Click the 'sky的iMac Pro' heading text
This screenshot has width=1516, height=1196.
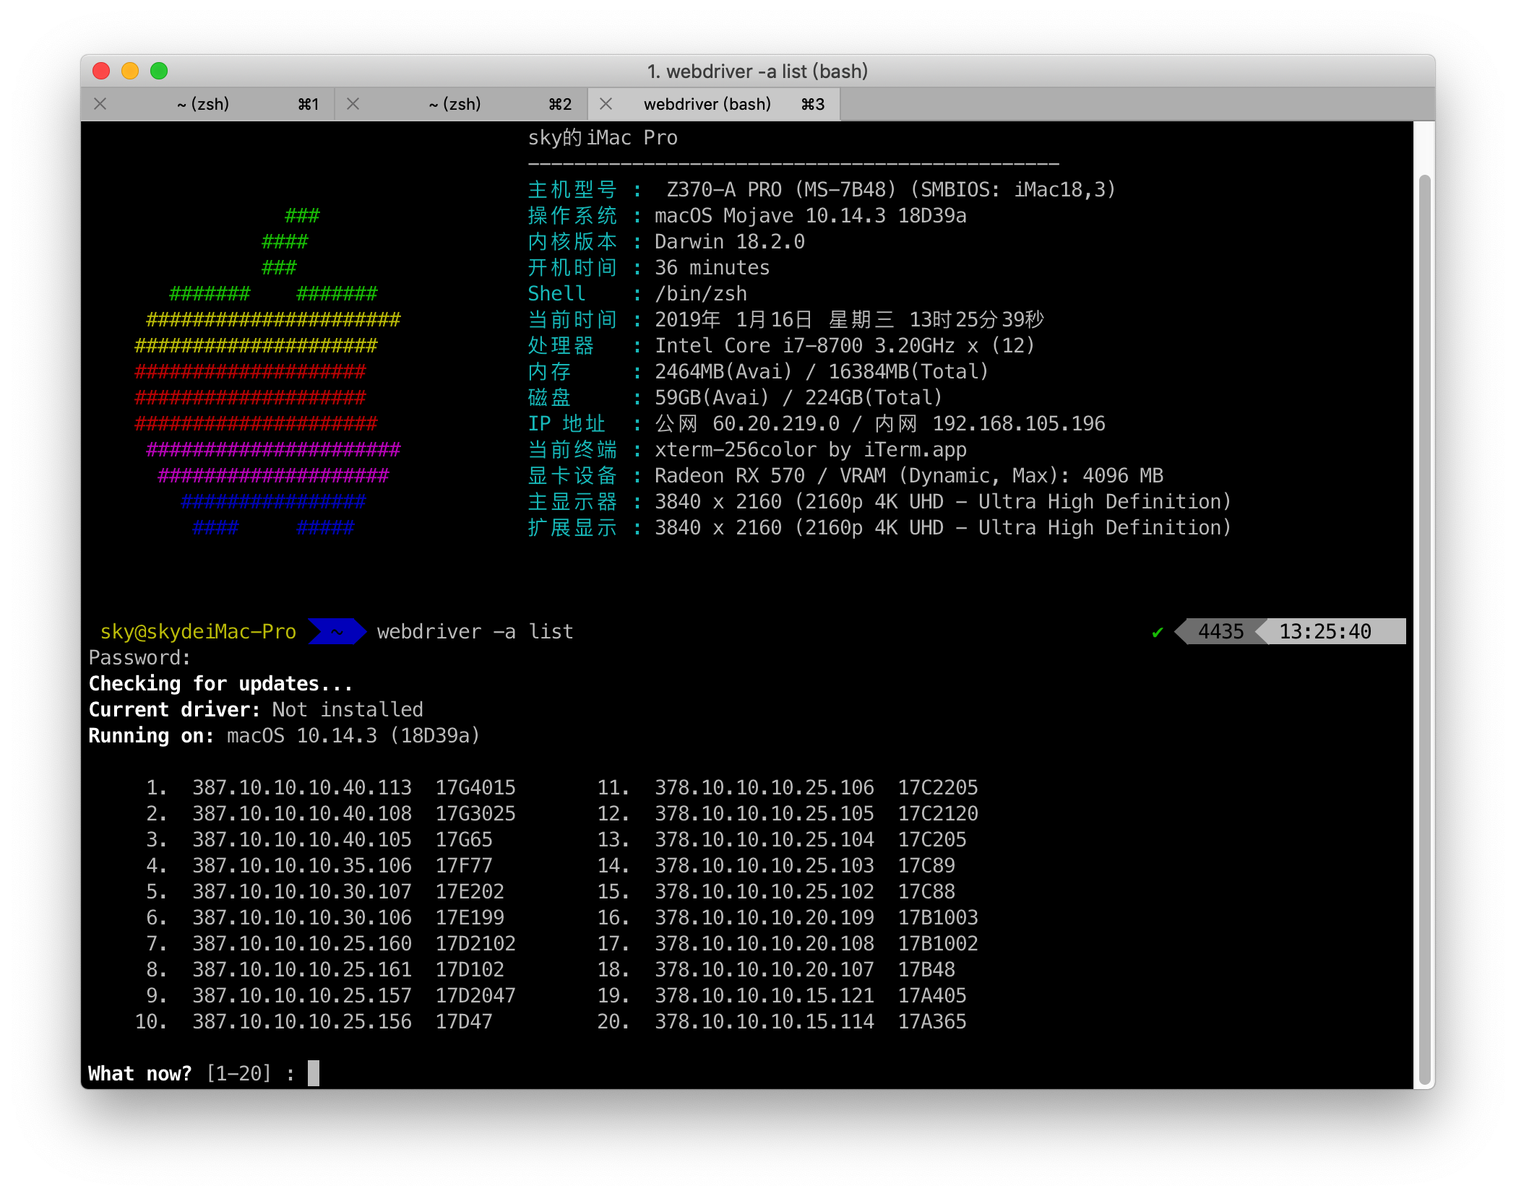tap(603, 138)
